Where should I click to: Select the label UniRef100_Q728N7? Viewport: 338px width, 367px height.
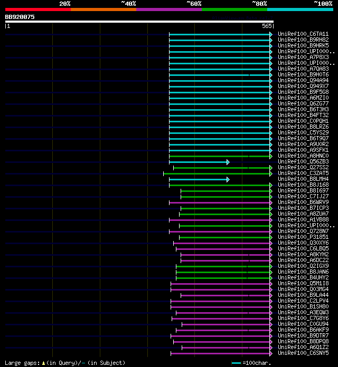[x=303, y=231]
